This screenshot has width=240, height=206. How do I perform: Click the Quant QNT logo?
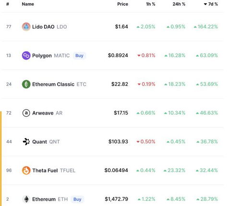[x=26, y=142]
